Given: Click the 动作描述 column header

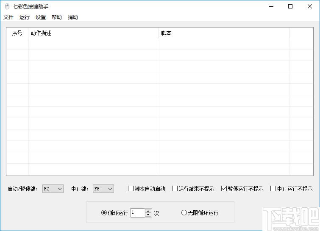Looking at the screenshot, I should [94, 33].
